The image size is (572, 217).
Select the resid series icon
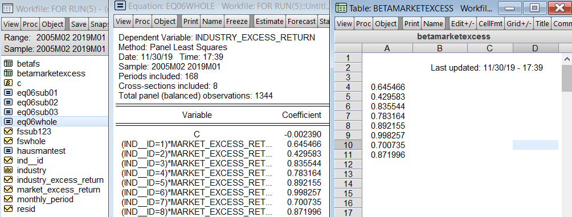(x=7, y=209)
